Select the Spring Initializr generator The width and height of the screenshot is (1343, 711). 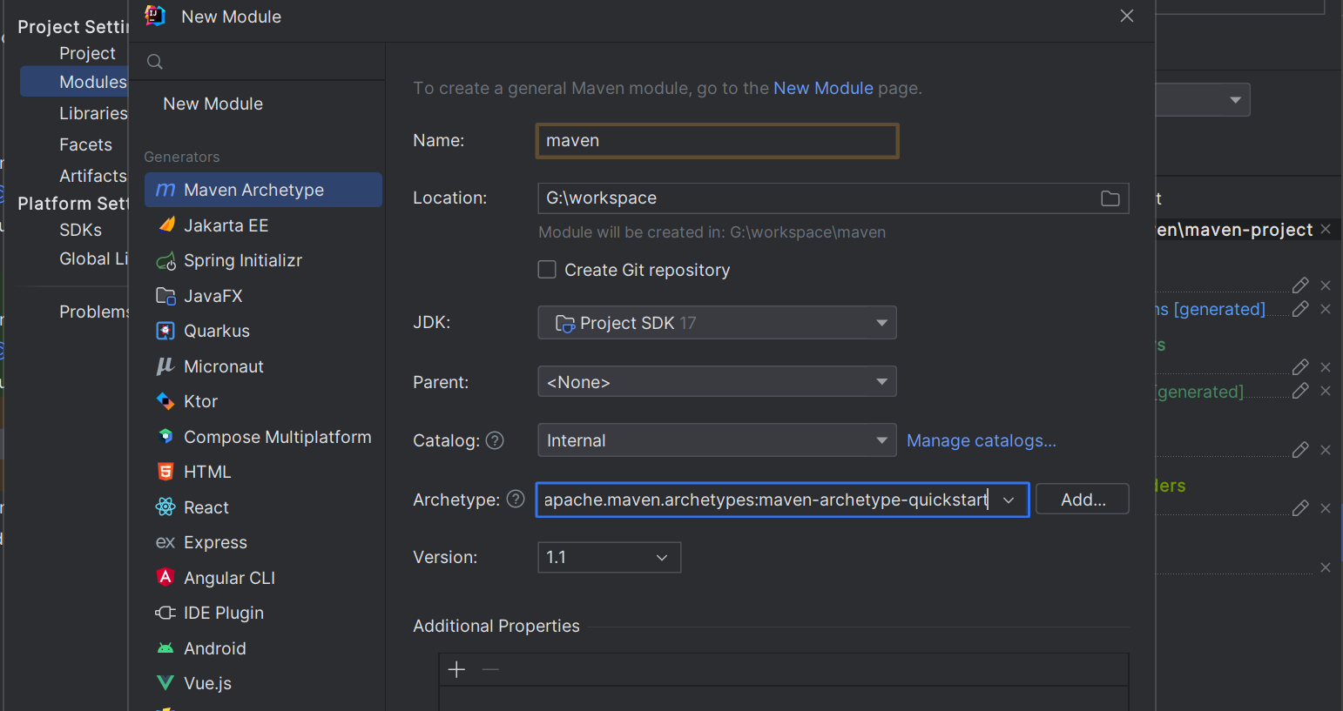pyautogui.click(x=242, y=260)
